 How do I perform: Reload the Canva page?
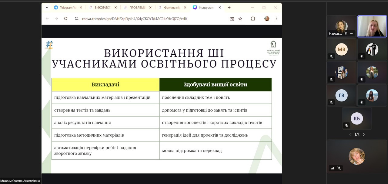[x=66, y=19]
